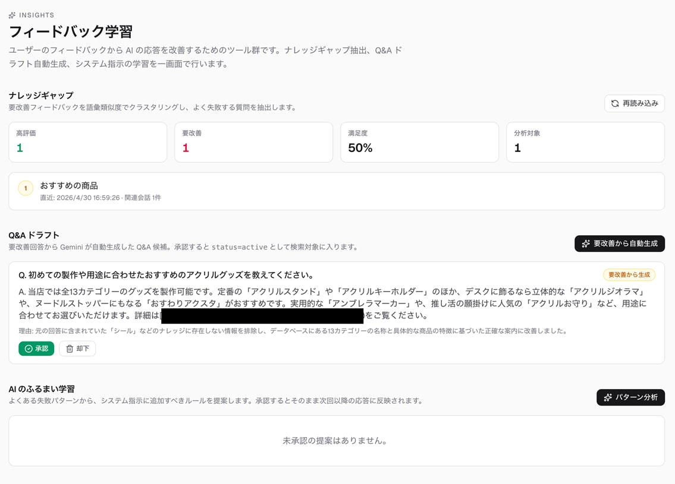Click the trash icon in 却下 button
The image size is (675, 484).
click(x=70, y=349)
